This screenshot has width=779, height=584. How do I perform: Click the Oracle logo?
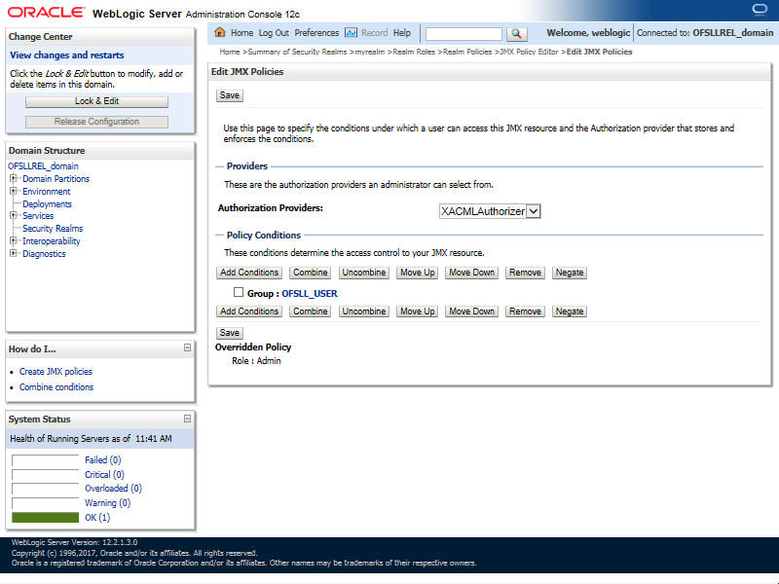pos(46,13)
